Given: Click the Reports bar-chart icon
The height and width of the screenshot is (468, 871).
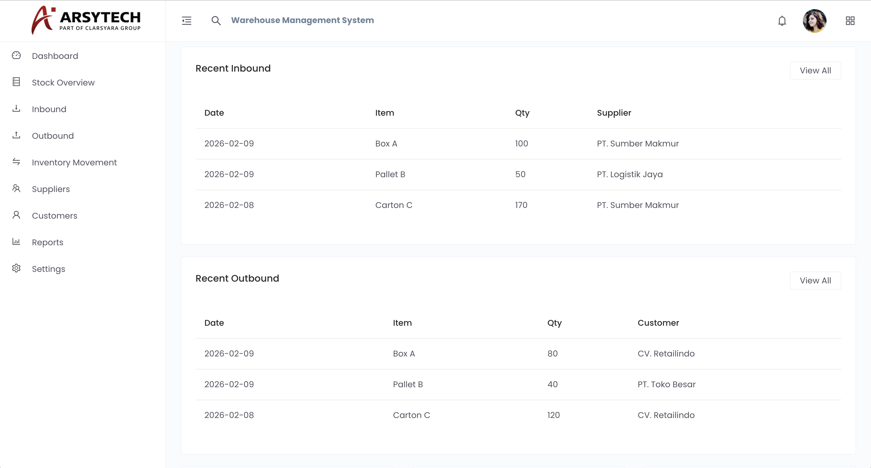Looking at the screenshot, I should [16, 242].
